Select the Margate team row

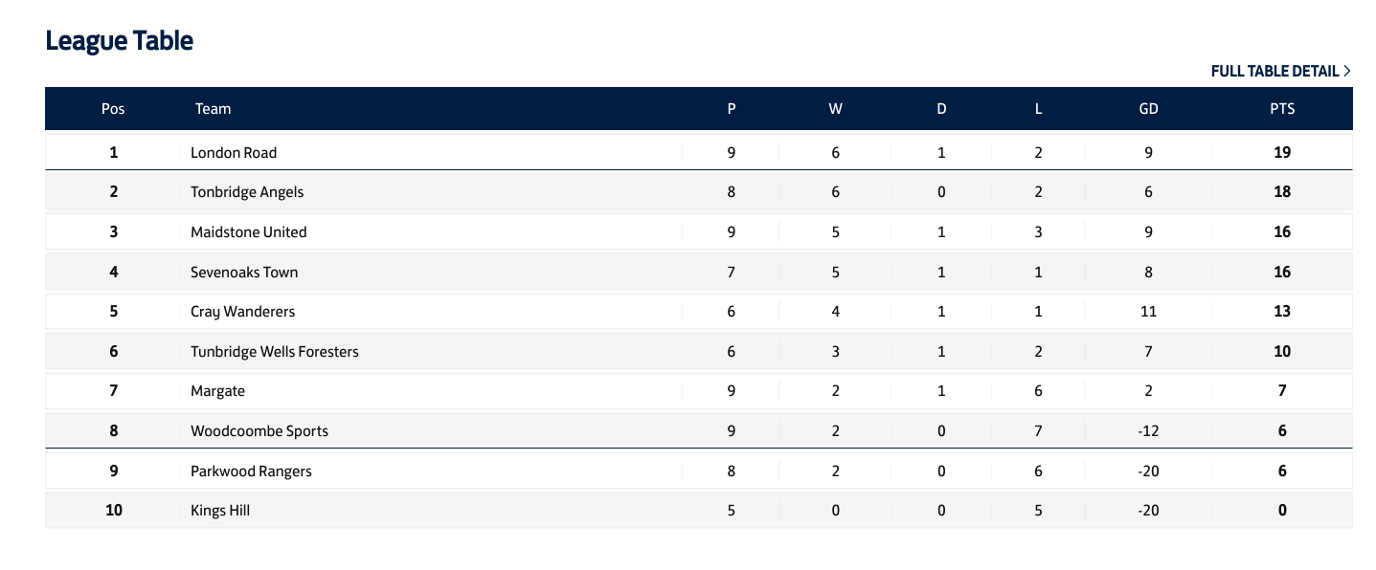pos(698,391)
